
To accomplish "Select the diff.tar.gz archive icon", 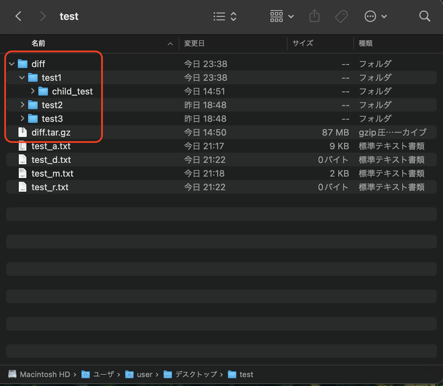I will [x=23, y=132].
